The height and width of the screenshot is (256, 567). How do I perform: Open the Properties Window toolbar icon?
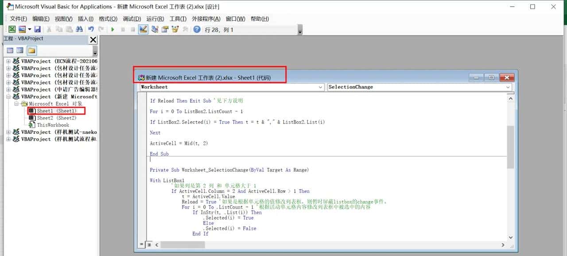(165, 29)
